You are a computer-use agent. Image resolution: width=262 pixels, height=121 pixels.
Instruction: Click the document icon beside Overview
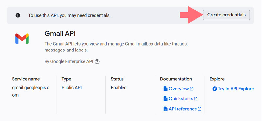(165, 89)
